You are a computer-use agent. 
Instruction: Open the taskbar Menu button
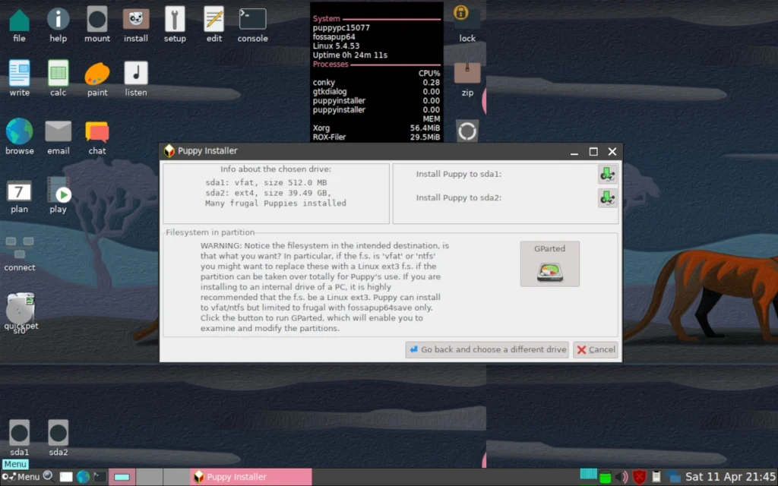21,477
